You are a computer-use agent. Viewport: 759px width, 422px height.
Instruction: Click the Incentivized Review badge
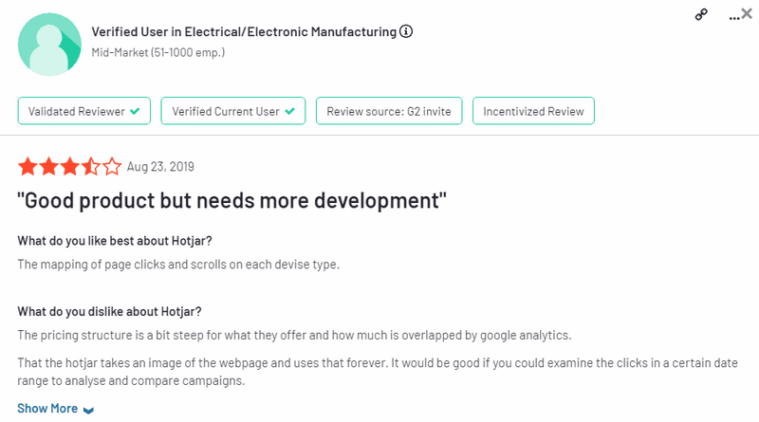(x=533, y=111)
